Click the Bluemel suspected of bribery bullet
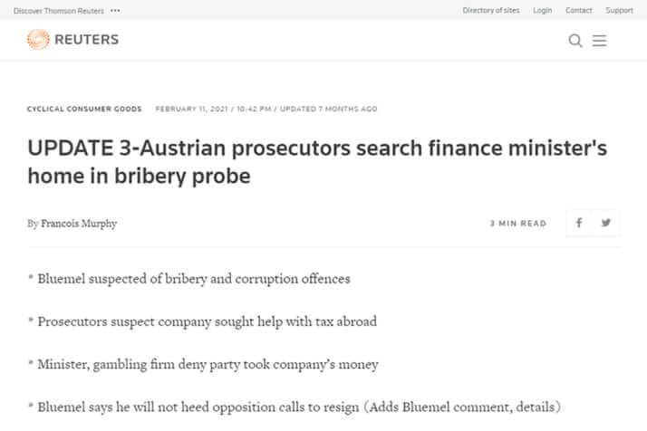647x431 pixels. 189,279
